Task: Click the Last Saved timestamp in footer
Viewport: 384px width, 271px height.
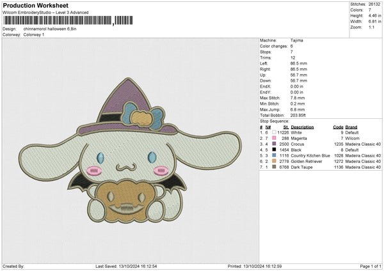Action: pyautogui.click(x=126, y=266)
